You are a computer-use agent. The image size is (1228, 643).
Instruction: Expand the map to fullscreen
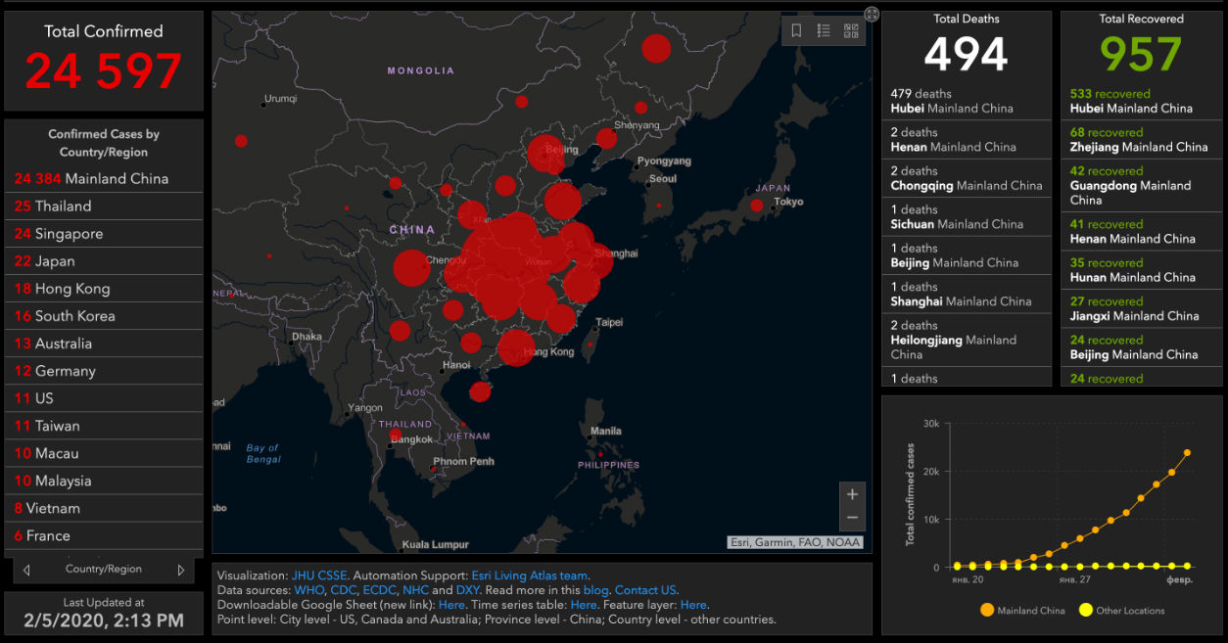[x=872, y=14]
